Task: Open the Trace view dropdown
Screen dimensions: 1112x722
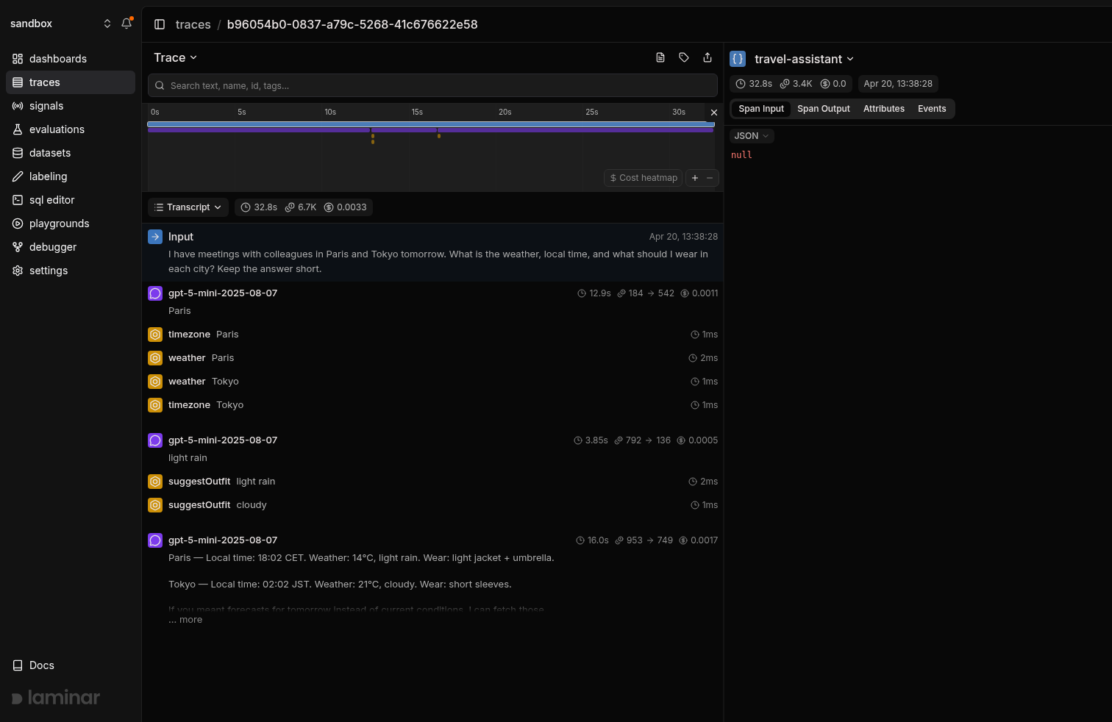Action: 175,57
